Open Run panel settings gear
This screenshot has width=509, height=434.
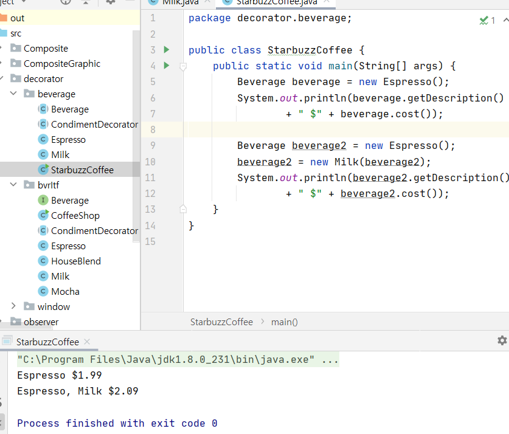[502, 340]
